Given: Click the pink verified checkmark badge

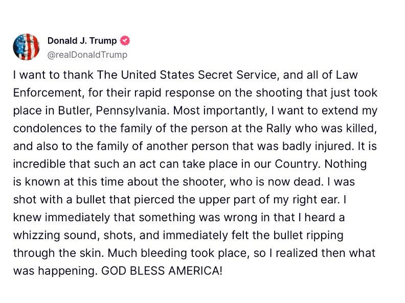Looking at the screenshot, I should (x=125, y=41).
